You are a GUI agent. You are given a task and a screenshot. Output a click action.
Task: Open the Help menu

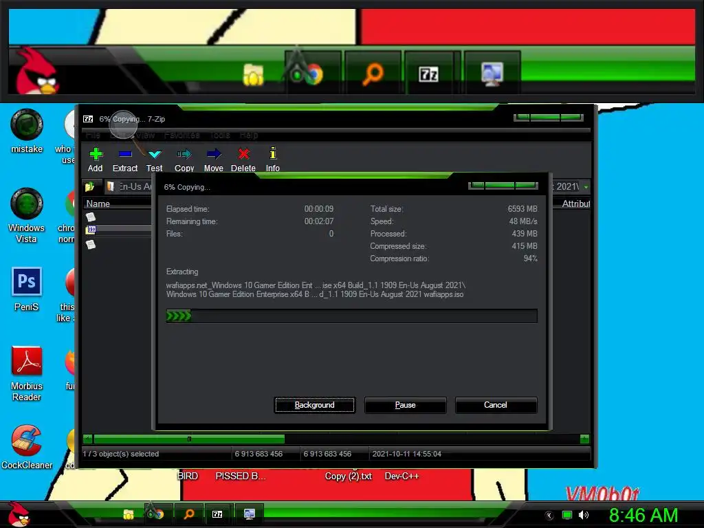249,135
